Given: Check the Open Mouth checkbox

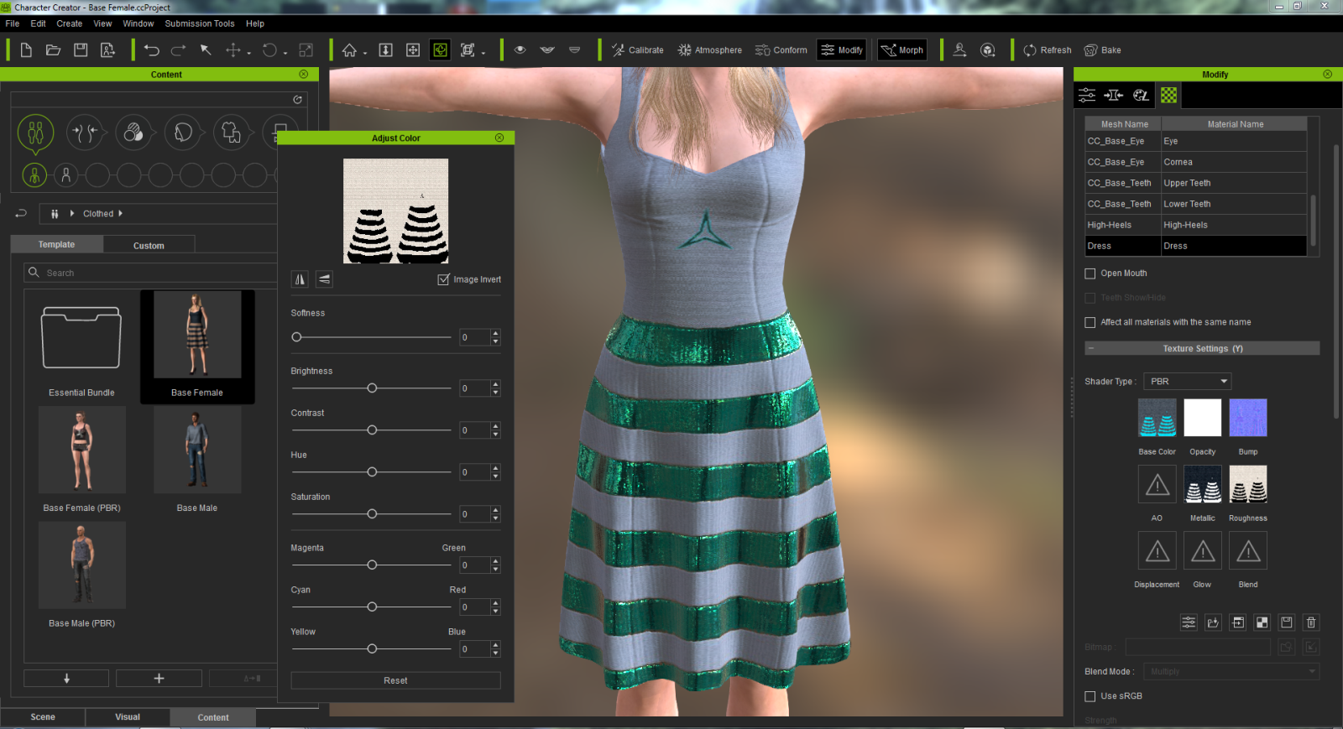Looking at the screenshot, I should [x=1090, y=273].
